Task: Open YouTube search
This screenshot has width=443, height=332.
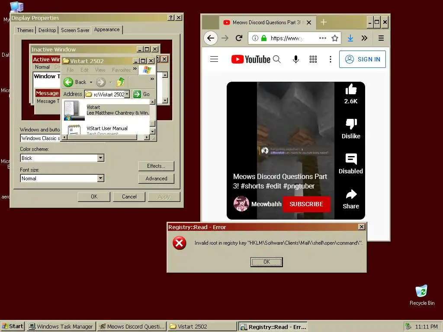Action: pos(277,59)
